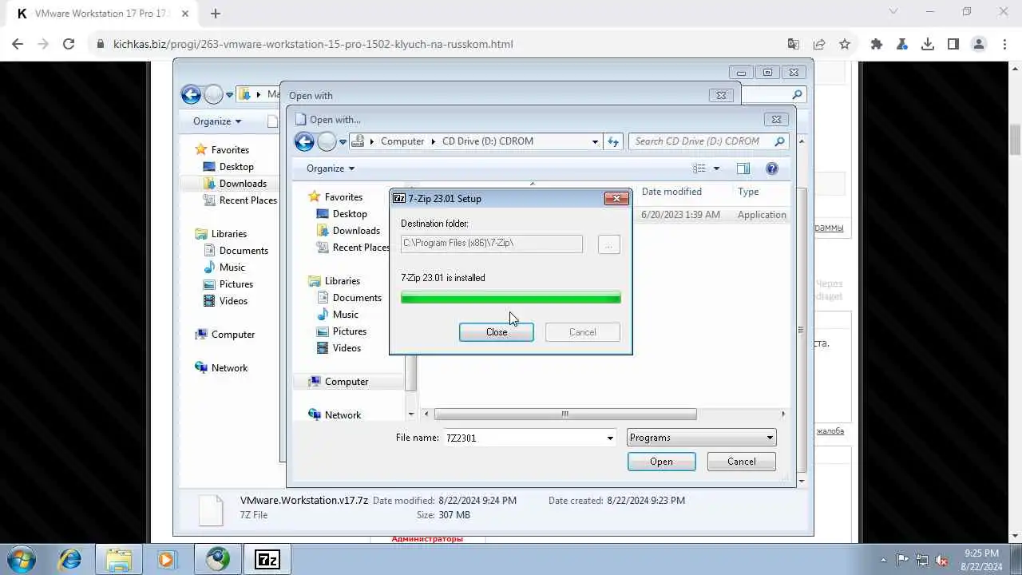
Task: Click VMware.Workstation.v17.7z file icon in details pane
Action: click(211, 510)
